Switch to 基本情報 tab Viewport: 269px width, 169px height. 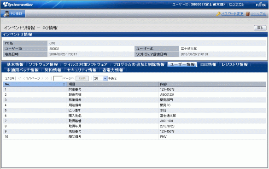click(15, 64)
